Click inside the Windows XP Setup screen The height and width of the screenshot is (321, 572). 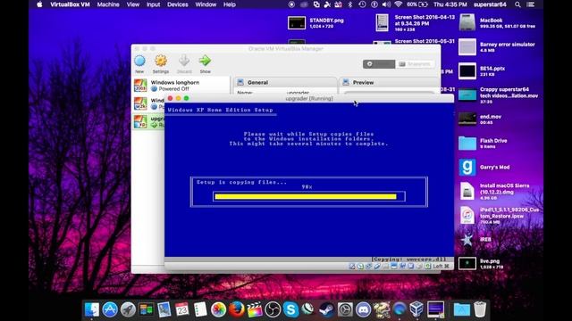tap(309, 180)
